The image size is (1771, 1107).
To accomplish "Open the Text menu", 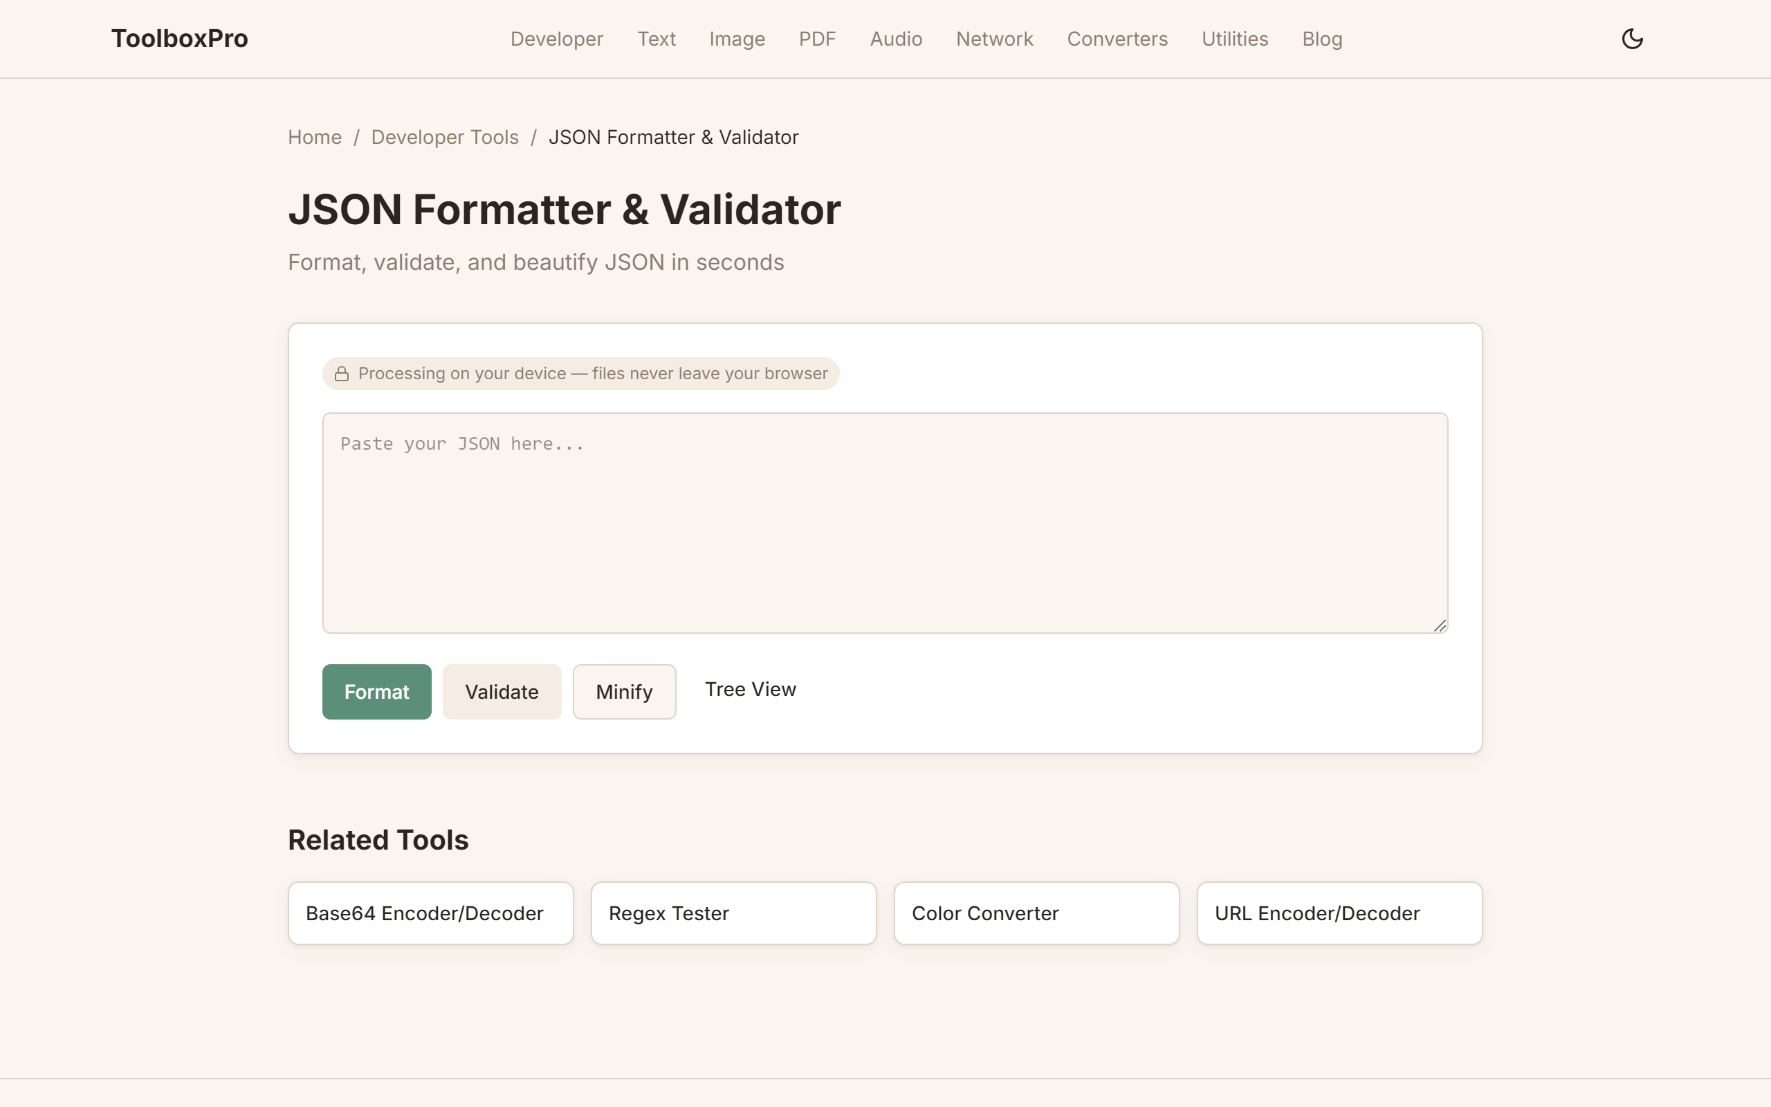I will click(656, 39).
